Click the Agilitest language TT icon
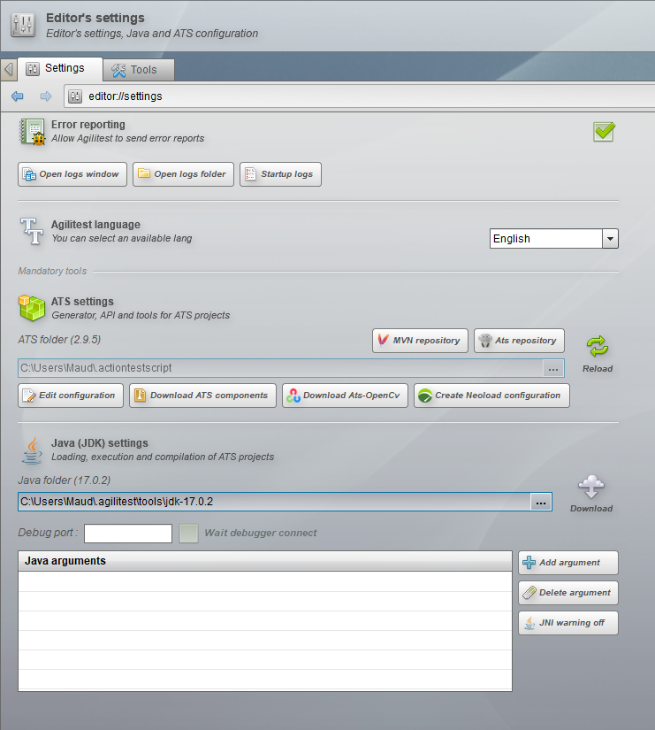This screenshot has height=730, width=655. pos(32,231)
